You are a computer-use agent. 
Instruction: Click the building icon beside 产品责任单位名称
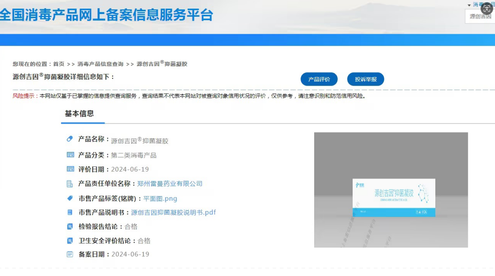pos(70,184)
